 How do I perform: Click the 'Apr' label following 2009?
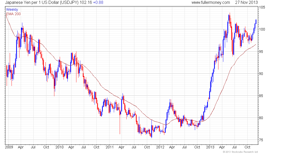(x=21, y=147)
